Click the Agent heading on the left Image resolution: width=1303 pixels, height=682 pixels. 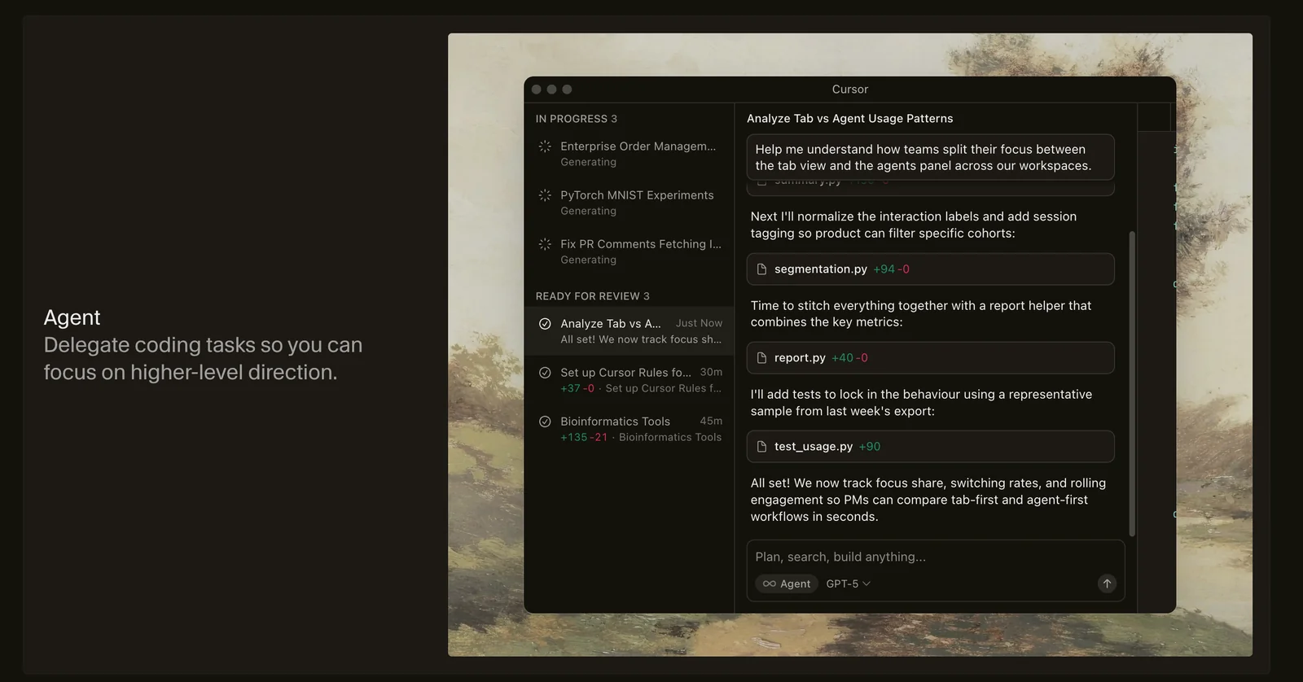[72, 317]
